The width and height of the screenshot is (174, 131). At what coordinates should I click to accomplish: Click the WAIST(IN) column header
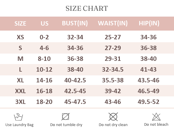(x=113, y=24)
